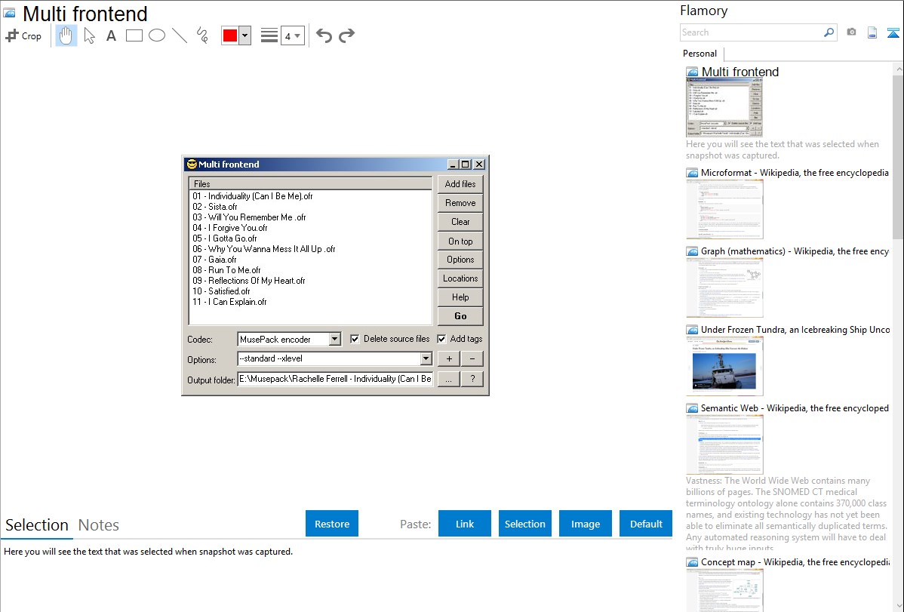Open the color picker dropdown arrow
Screen dimensions: 904x612
[244, 35]
